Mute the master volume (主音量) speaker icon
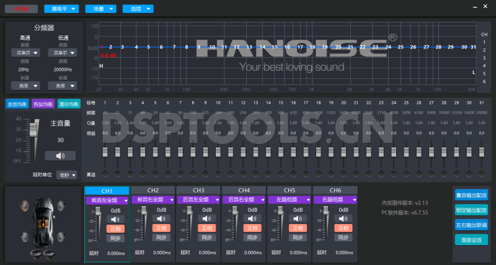The height and width of the screenshot is (265, 496). pos(60,156)
